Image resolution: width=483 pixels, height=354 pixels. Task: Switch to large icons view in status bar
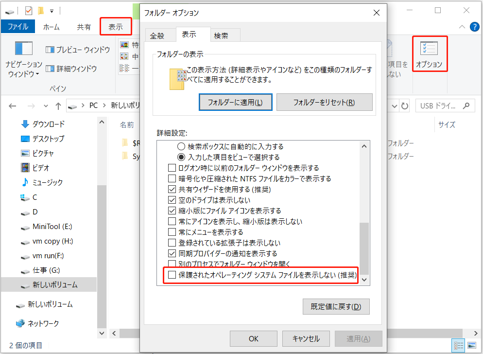pyautogui.click(x=472, y=345)
